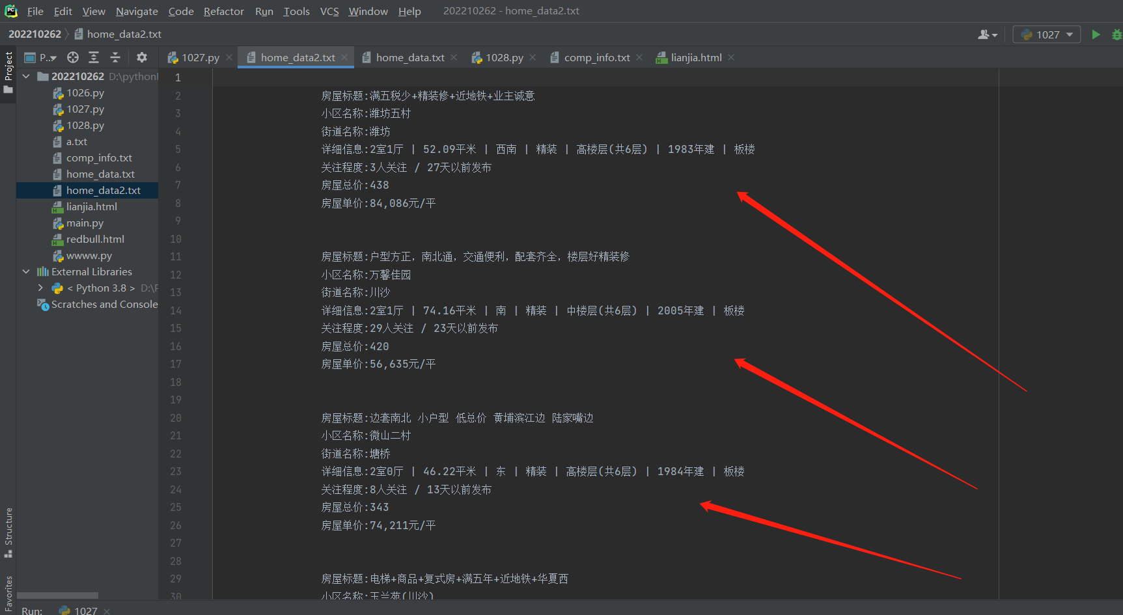Viewport: 1123px width, 615px height.
Task: Click the expand all icon
Action: point(94,57)
